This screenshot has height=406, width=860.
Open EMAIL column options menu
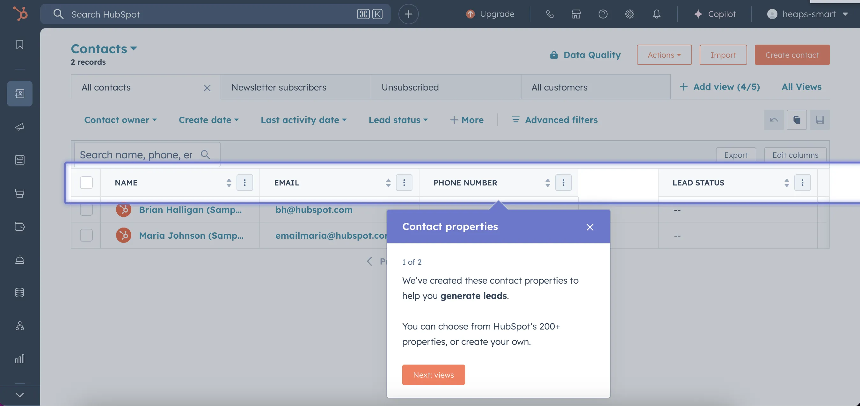(x=404, y=183)
